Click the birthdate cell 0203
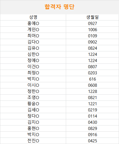119x144 pixels. point(93,73)
